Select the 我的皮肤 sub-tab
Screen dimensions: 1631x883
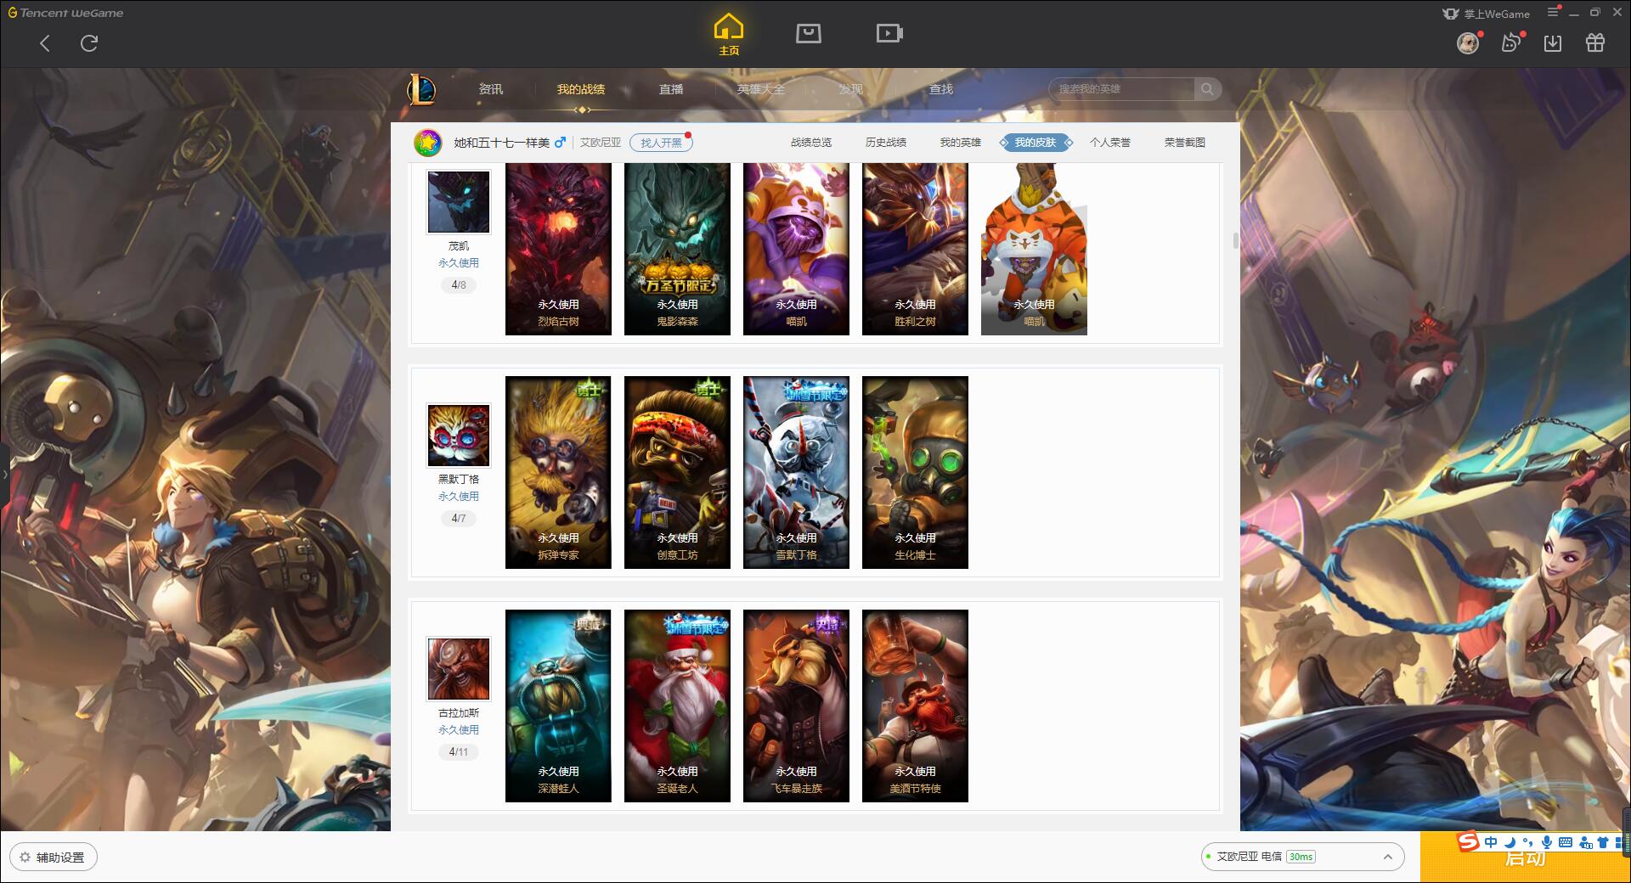tap(1036, 143)
